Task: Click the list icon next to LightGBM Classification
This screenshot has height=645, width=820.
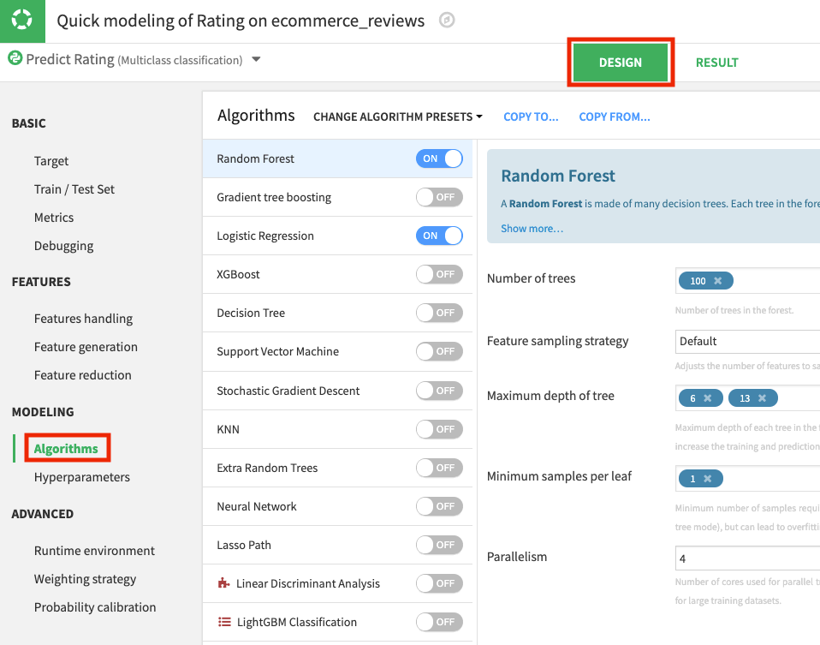Action: tap(223, 622)
